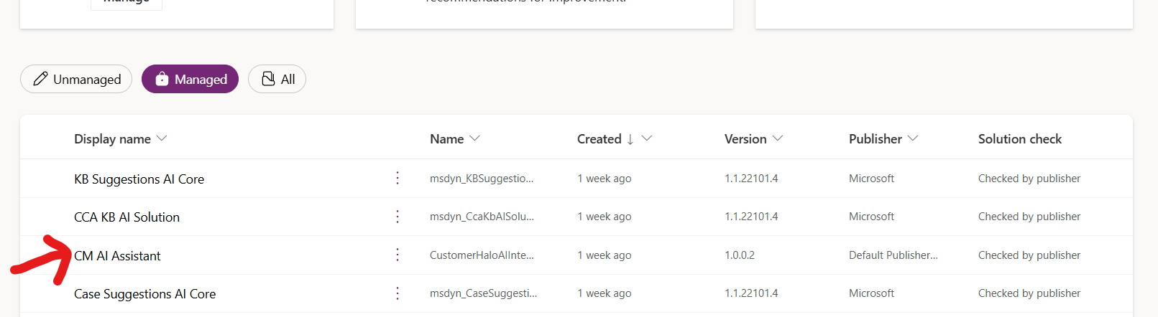Click 1 week ago in CCA KB AI row
Viewport: 1158px width, 317px height.
point(605,216)
